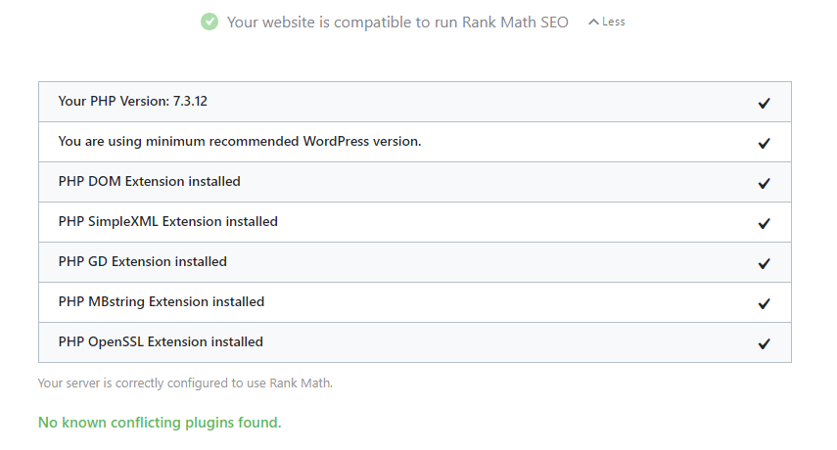The image size is (837, 450).
Task: Click checkmark for recommended WordPress version row
Action: [764, 143]
